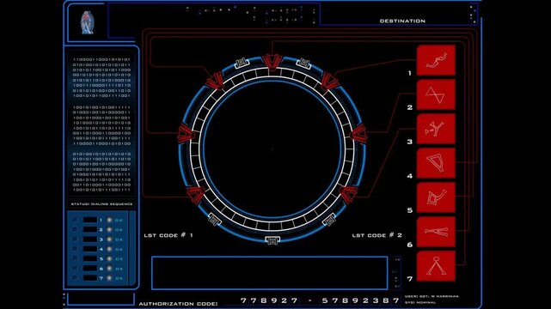Click authorization code number 778927
Image resolution: width=551 pixels, height=309 pixels.
[269, 300]
